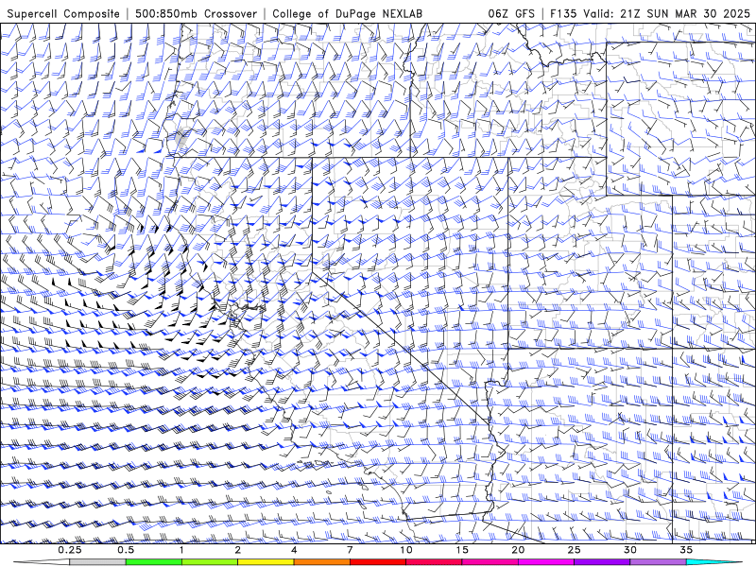
Task: Click the 35 value on the color scale
Action: point(686,550)
